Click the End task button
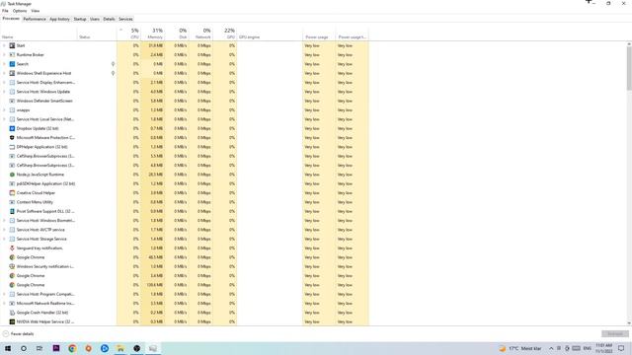 coord(614,334)
